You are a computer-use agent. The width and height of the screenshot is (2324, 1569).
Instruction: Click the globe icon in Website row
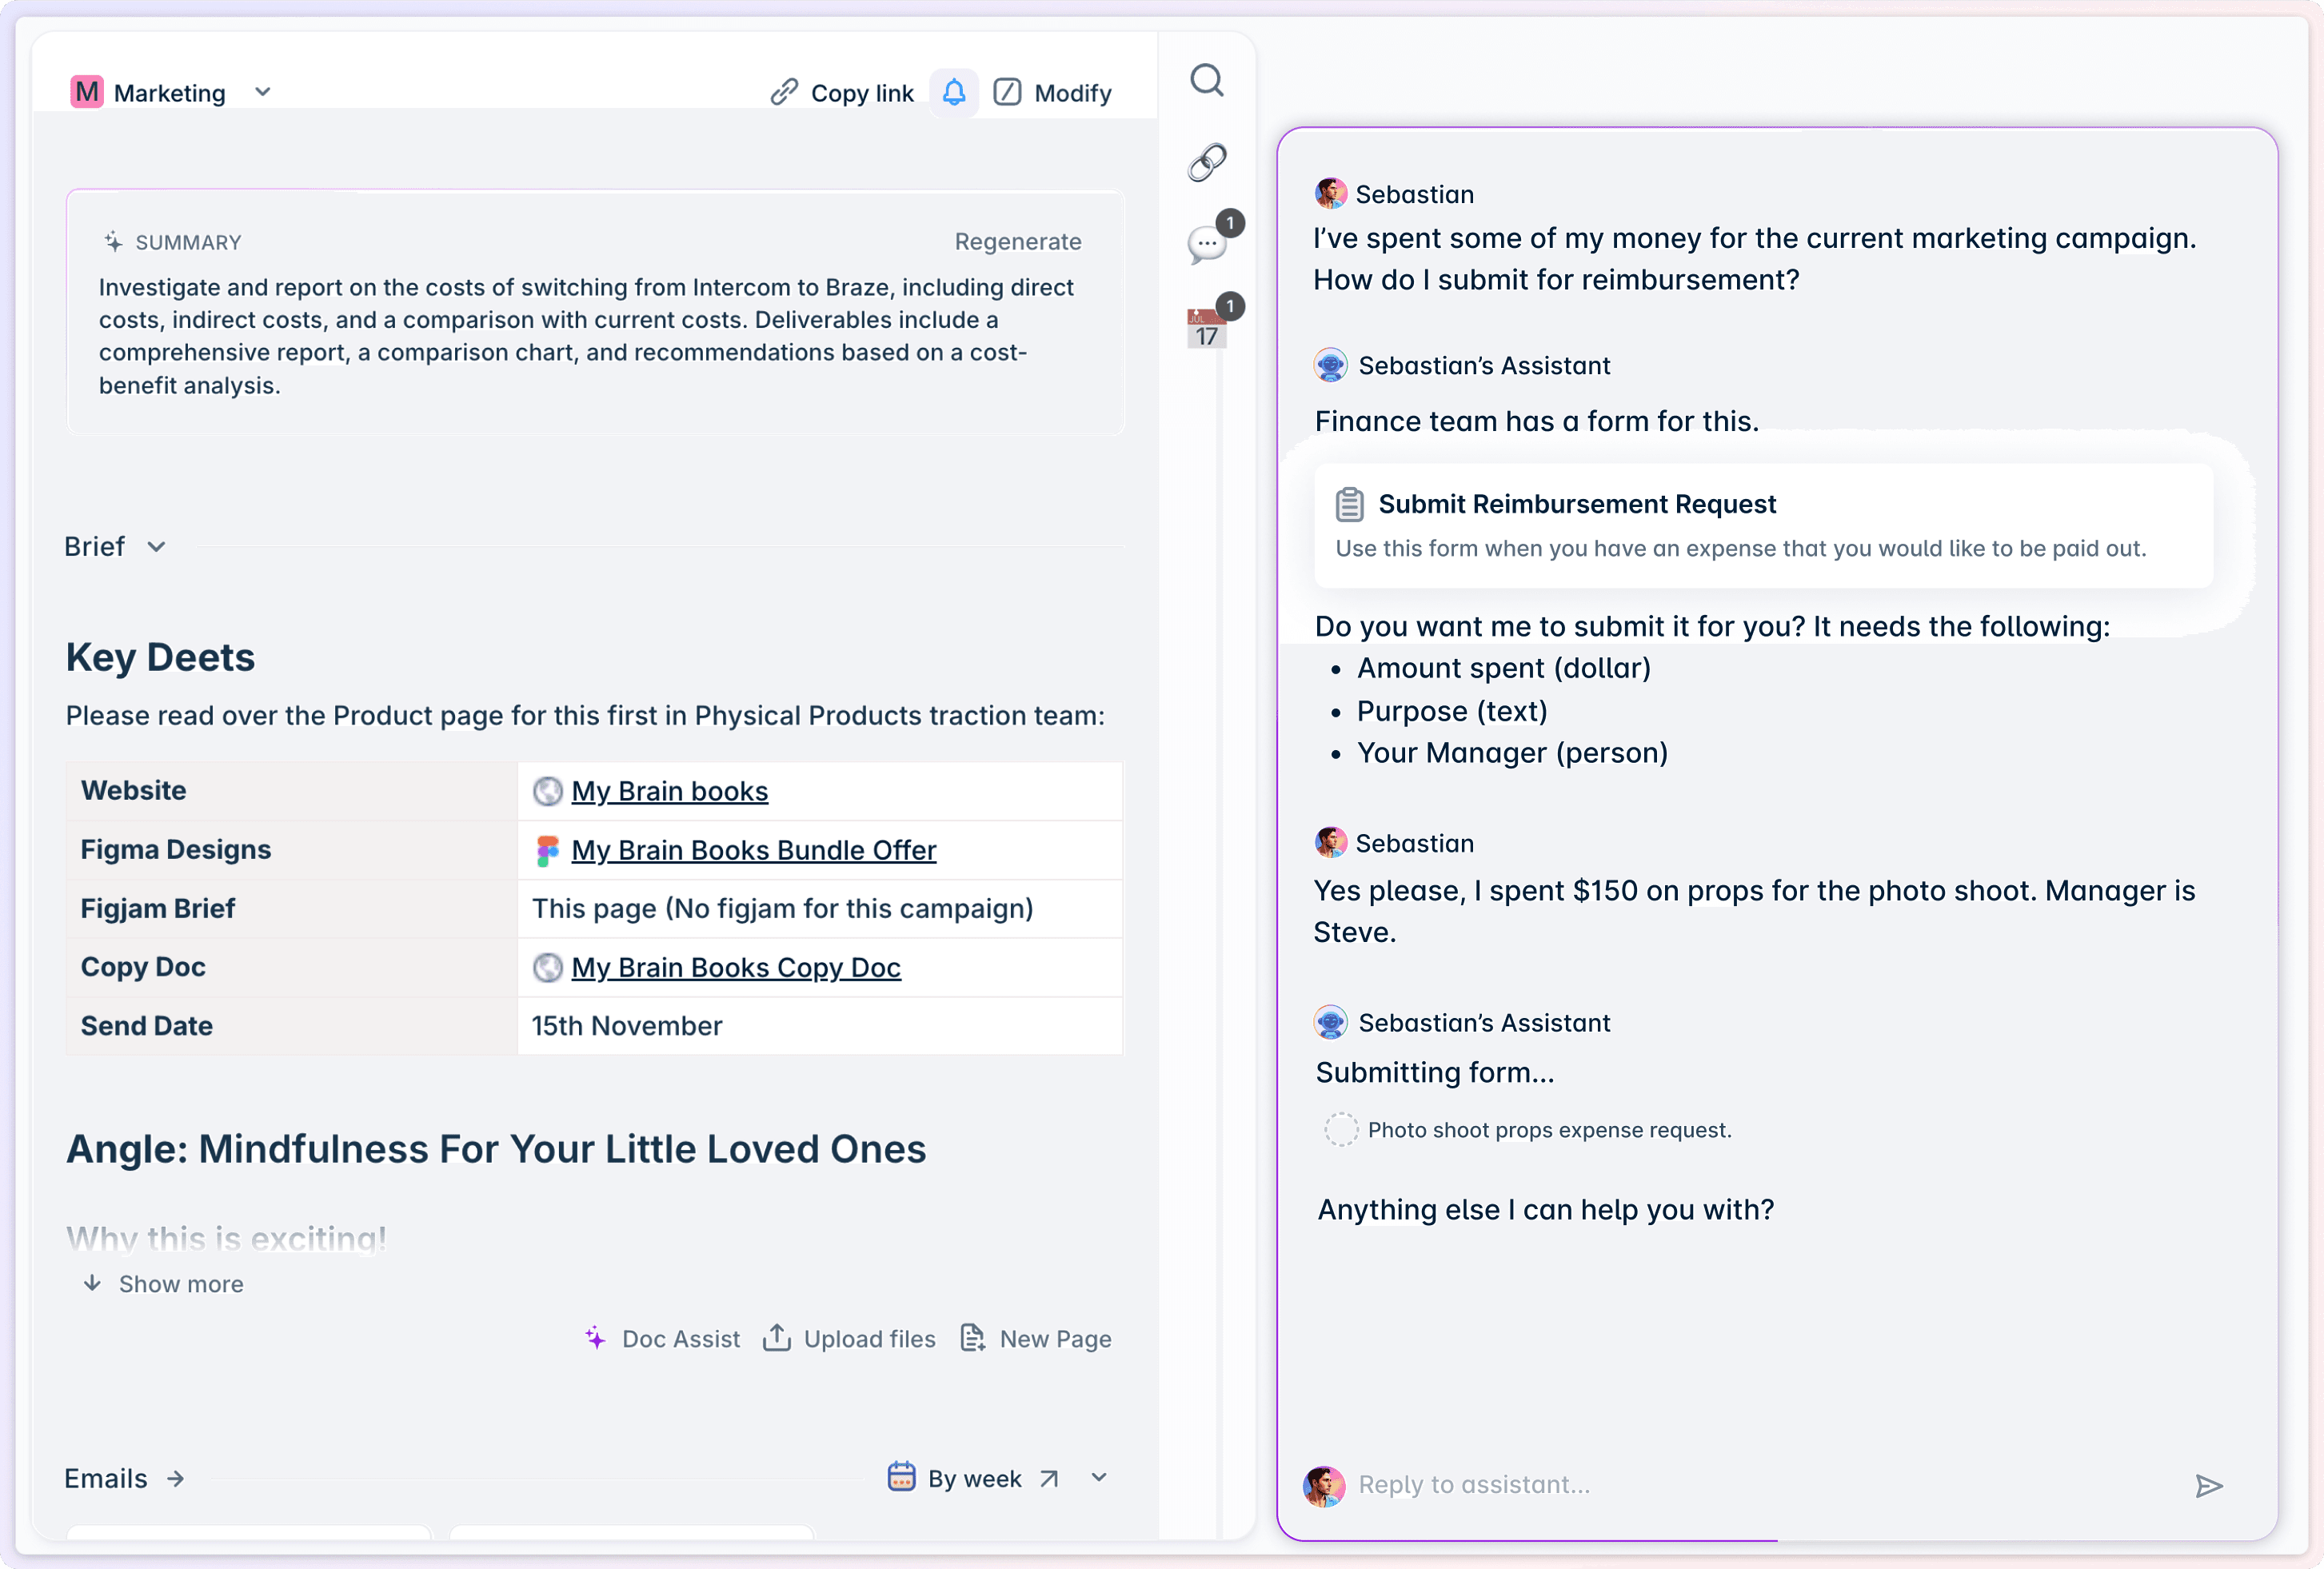coord(548,792)
